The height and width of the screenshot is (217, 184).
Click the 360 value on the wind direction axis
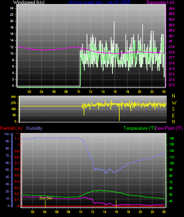pos(13,96)
